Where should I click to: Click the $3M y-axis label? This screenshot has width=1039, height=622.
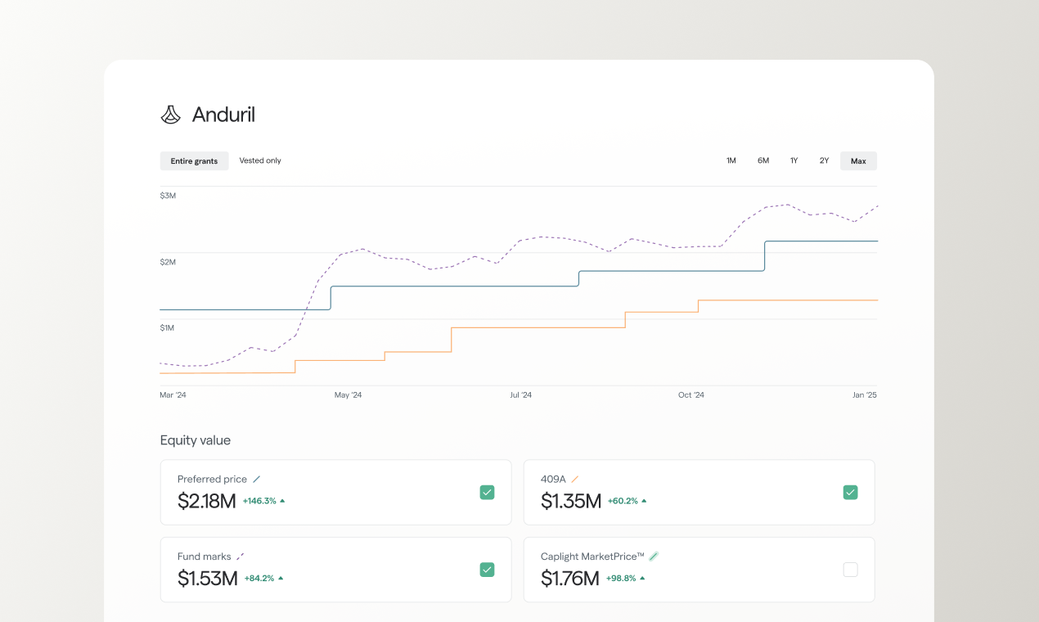tap(168, 196)
